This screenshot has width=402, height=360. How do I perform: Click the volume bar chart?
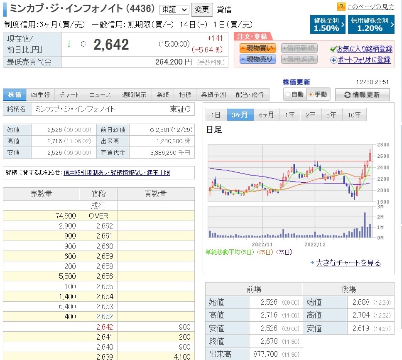point(290,222)
